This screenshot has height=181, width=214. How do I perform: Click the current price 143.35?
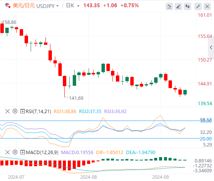92,5
